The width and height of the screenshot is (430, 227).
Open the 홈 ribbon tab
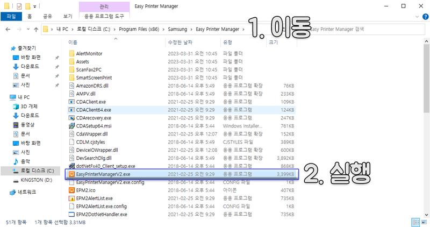(30, 17)
